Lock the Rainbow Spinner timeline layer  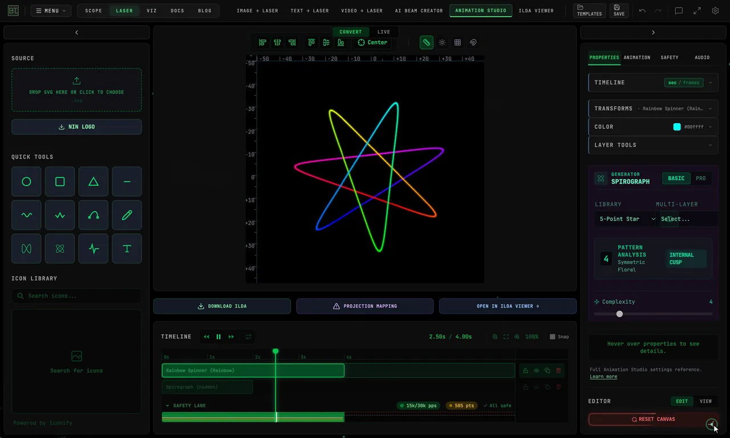pyautogui.click(x=526, y=371)
